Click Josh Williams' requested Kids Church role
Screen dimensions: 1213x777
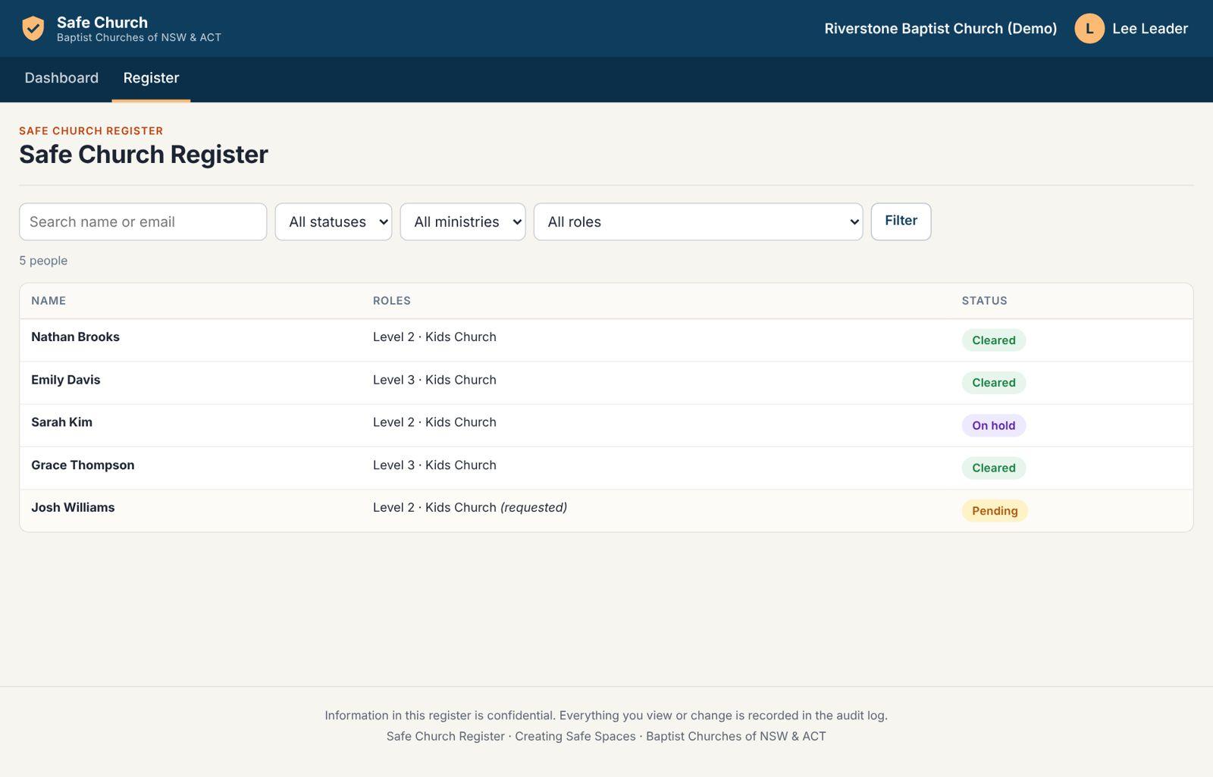(470, 507)
